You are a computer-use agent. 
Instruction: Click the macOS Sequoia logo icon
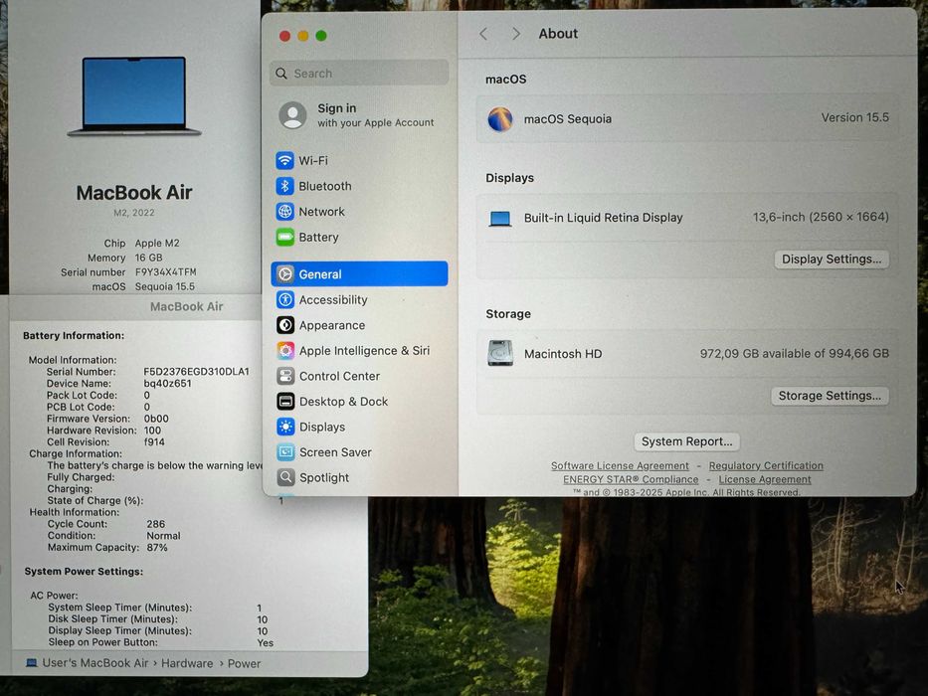click(500, 119)
